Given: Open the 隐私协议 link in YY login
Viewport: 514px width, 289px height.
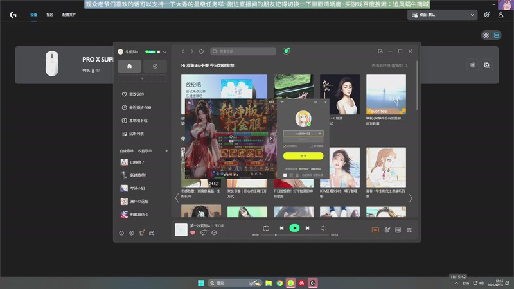Looking at the screenshot, I should point(315,169).
